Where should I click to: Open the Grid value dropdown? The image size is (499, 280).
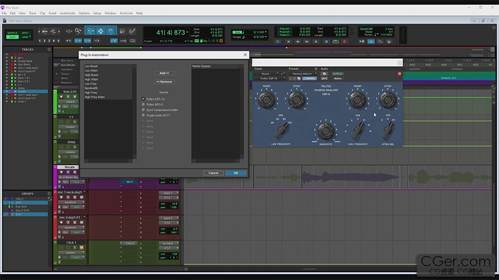pos(266,32)
